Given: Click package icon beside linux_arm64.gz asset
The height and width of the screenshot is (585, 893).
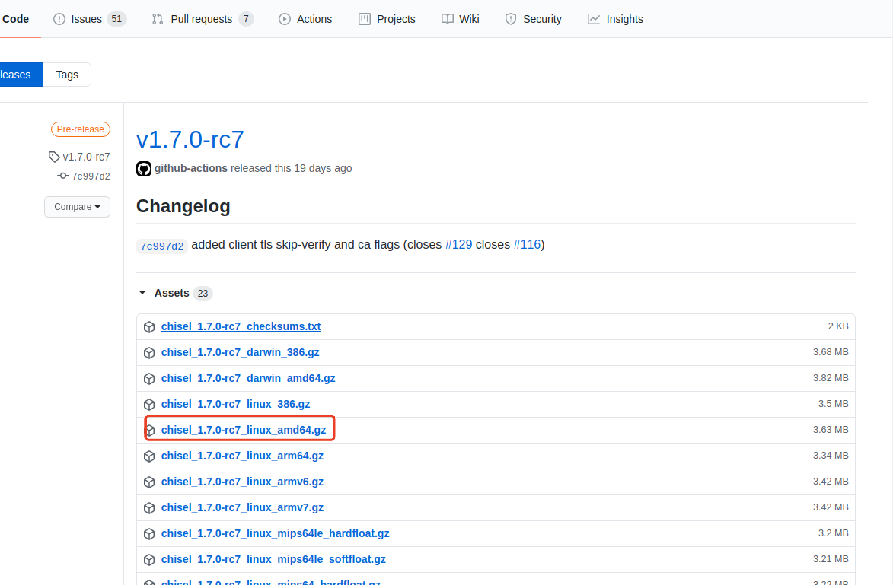Looking at the screenshot, I should tap(149, 456).
